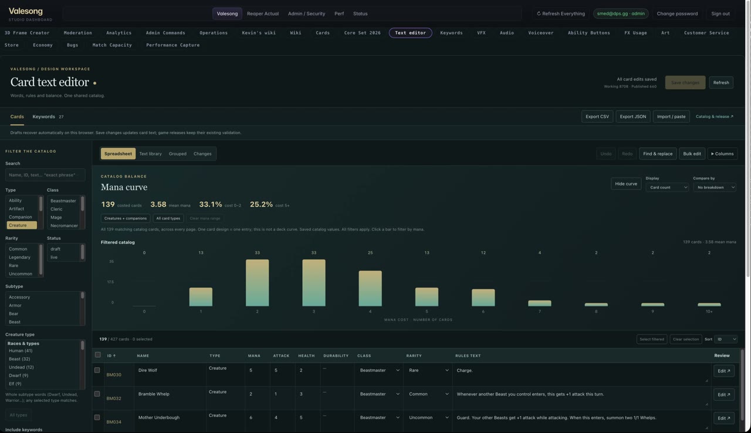Toggle the select-all header checkbox

tap(98, 355)
